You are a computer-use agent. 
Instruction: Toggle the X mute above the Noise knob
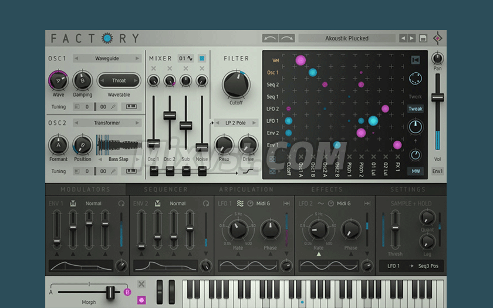[201, 69]
